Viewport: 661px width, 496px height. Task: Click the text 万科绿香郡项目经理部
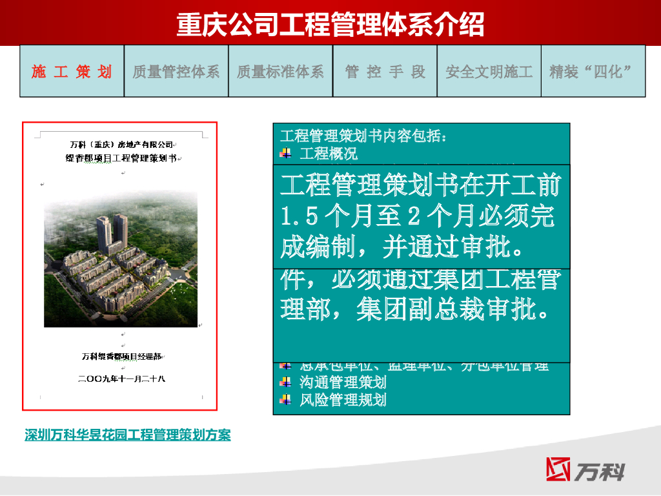[x=121, y=356]
